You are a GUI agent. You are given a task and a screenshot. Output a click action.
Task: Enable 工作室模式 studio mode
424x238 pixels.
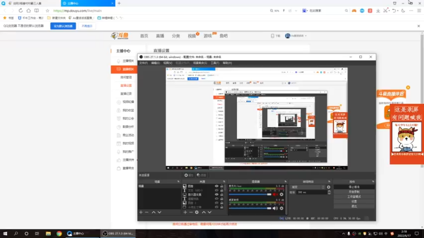point(354,197)
